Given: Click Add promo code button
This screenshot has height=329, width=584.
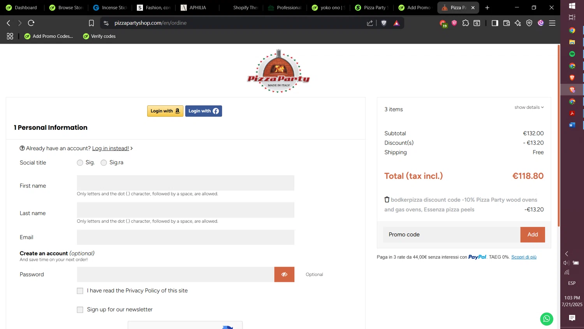Looking at the screenshot, I should pyautogui.click(x=533, y=235).
